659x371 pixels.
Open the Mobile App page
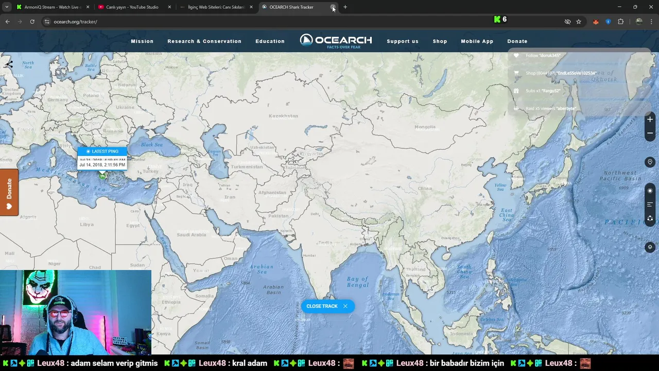coord(477,41)
